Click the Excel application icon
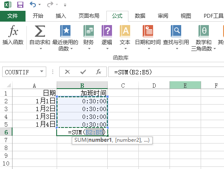Image resolution: width=224 pixels, height=169 pixels. [x=8, y=5]
